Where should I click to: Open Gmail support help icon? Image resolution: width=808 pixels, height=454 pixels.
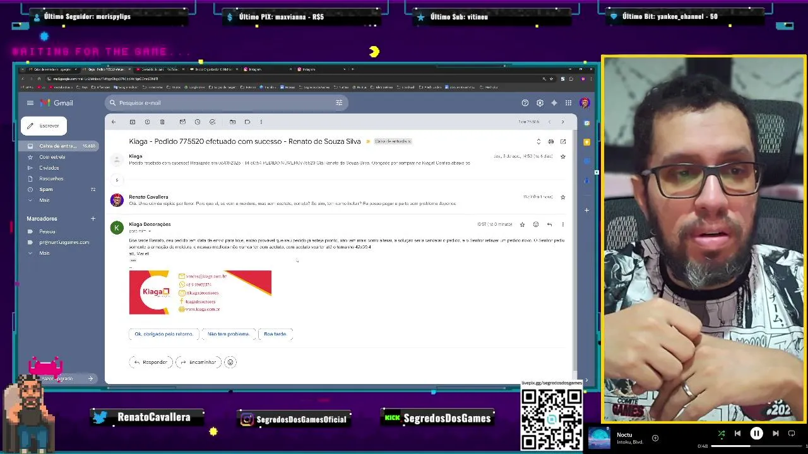525,103
